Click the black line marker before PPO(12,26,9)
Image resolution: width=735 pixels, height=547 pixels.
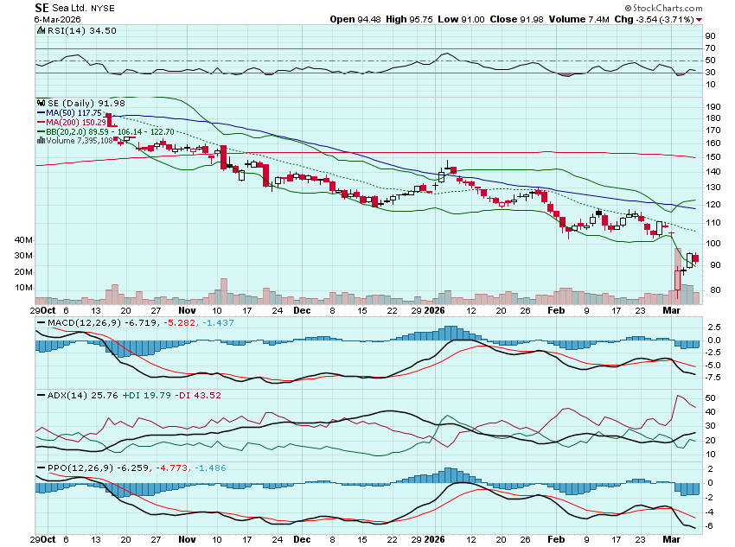[42, 467]
